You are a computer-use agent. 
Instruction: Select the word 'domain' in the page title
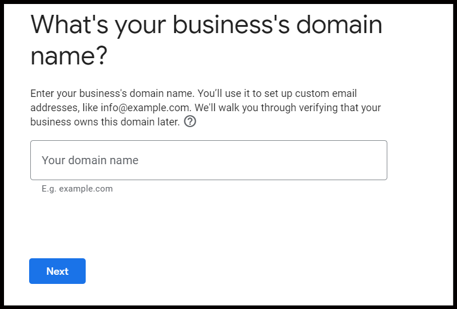coord(339,25)
